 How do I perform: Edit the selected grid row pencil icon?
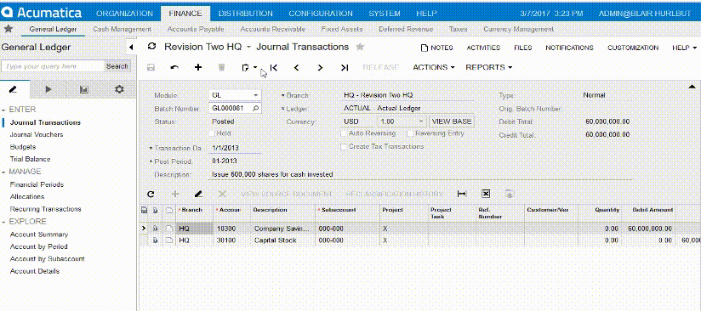pos(198,194)
